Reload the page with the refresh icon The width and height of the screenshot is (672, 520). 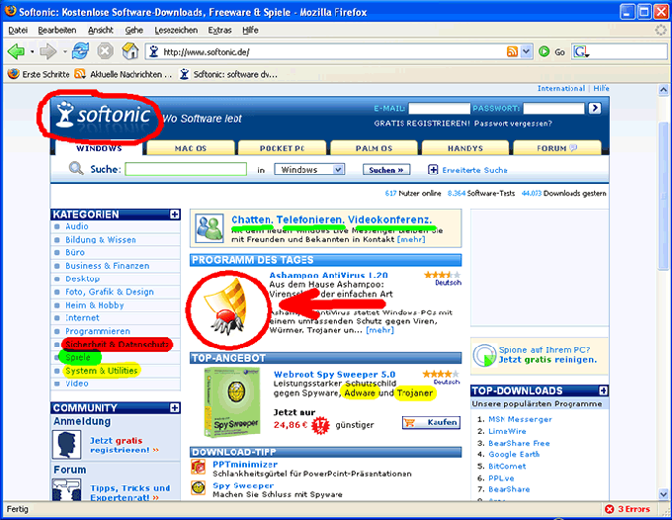point(81,51)
